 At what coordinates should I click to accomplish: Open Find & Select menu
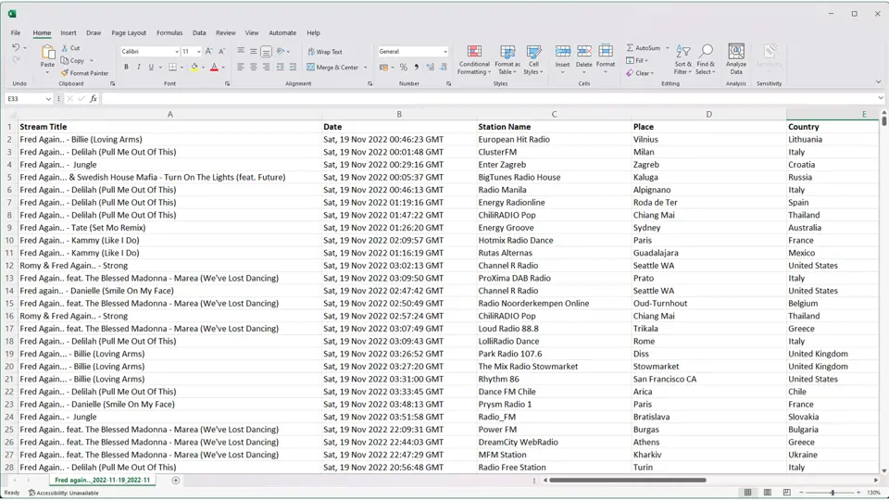(x=706, y=59)
